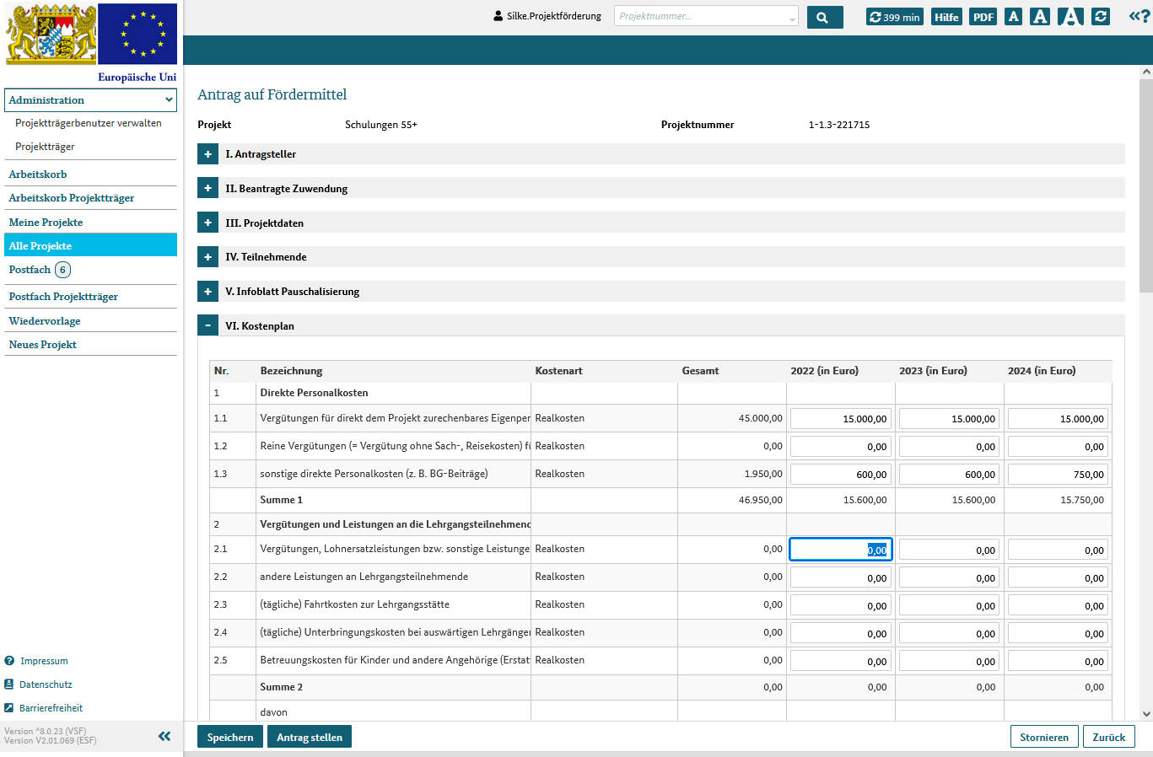Expand section I. Antragsteller
This screenshot has height=757, width=1153.
207,154
